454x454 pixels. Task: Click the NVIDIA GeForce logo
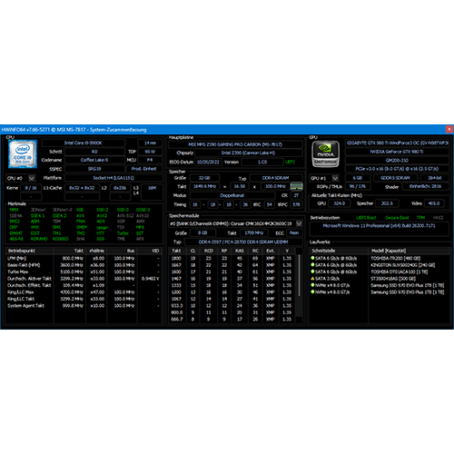pyautogui.click(x=325, y=153)
